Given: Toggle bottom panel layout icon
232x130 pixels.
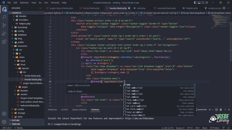Looking at the screenshot, I should pyautogui.click(x=199, y=3).
